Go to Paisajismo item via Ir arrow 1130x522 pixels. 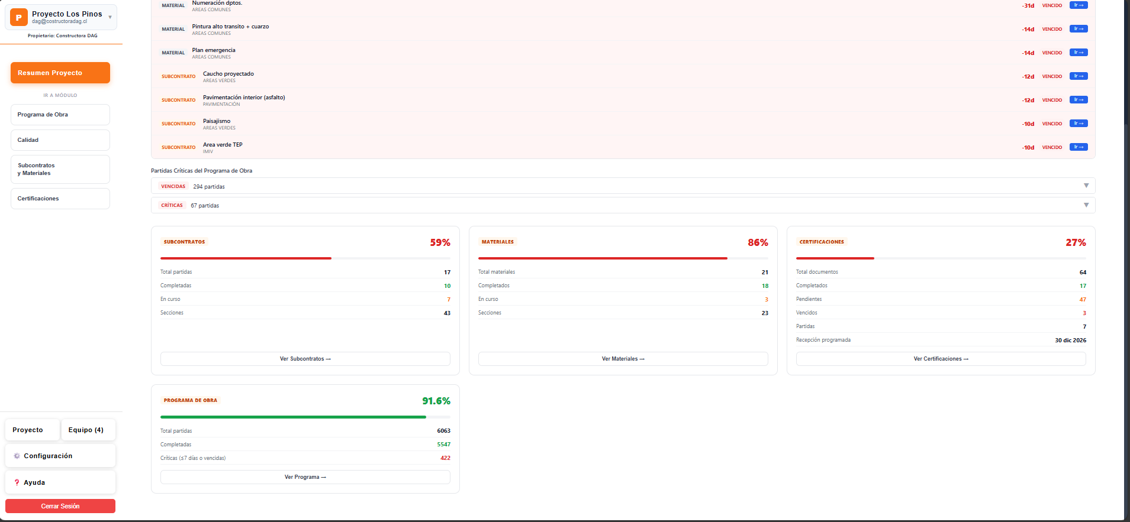[1079, 124]
